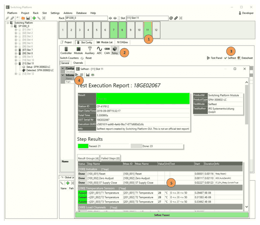
Task: Open the CAN view icon
Action: [x=107, y=51]
